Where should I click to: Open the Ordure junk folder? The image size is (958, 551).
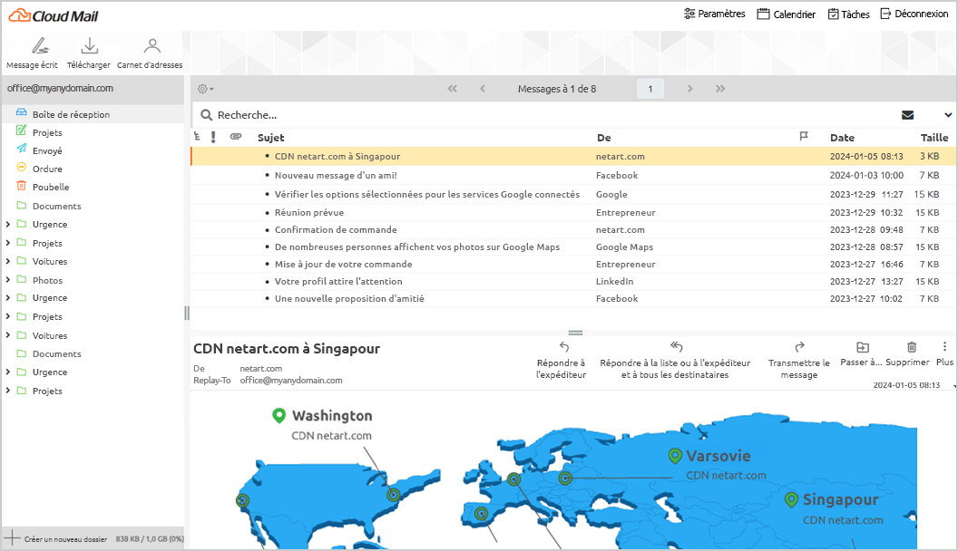point(47,169)
